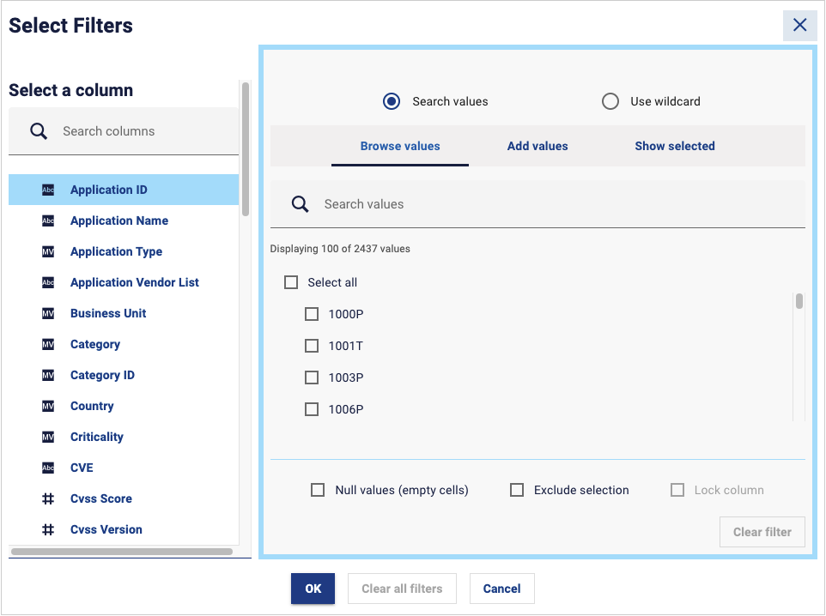826x616 pixels.
Task: Click the Cancel button
Action: pyautogui.click(x=502, y=589)
